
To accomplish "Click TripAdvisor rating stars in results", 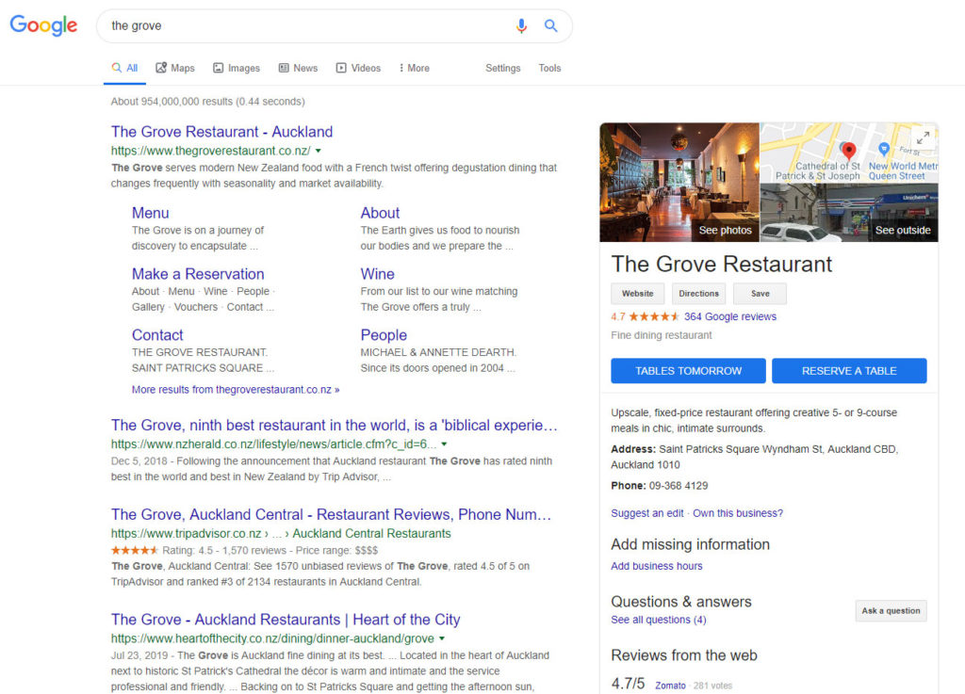I will point(134,551).
